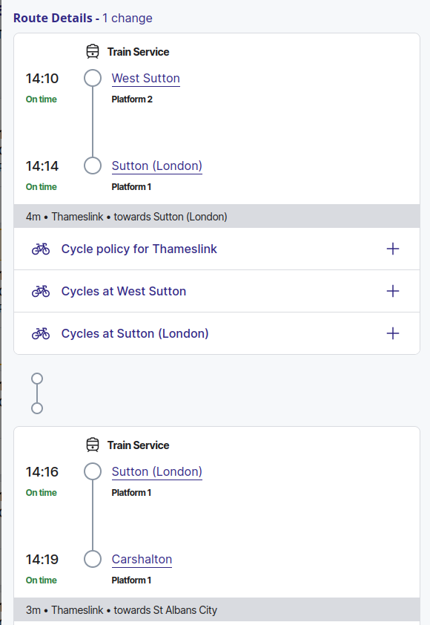Click the towards St Albans City summary bar
430x625 pixels.
216,609
